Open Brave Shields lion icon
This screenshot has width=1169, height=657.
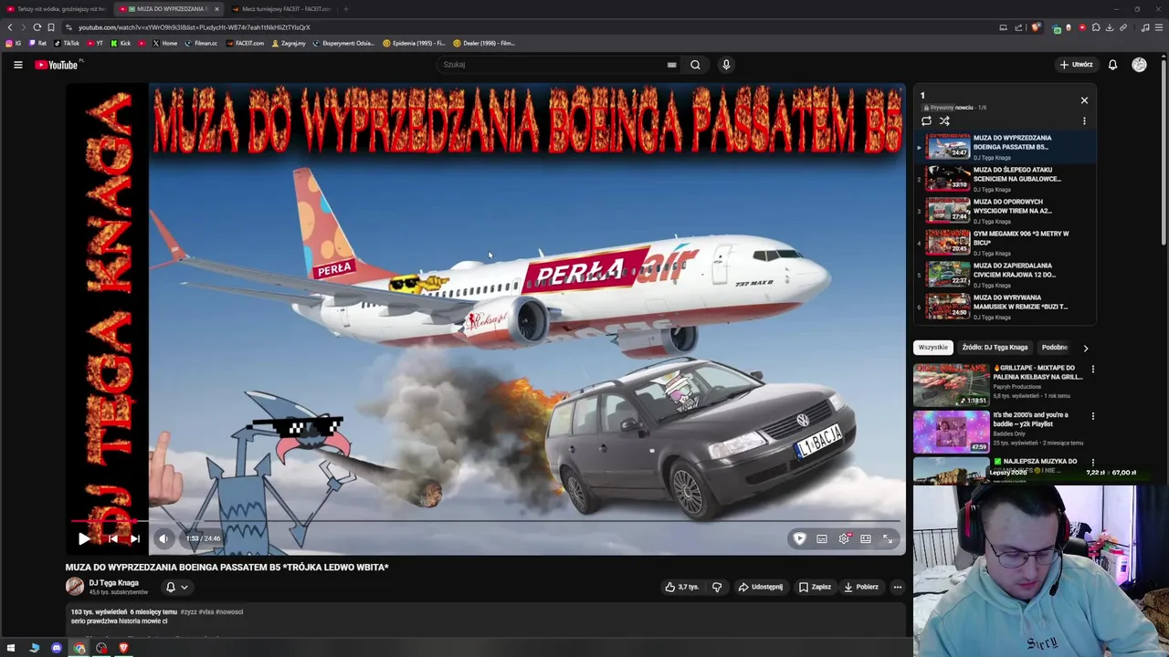[1036, 27]
